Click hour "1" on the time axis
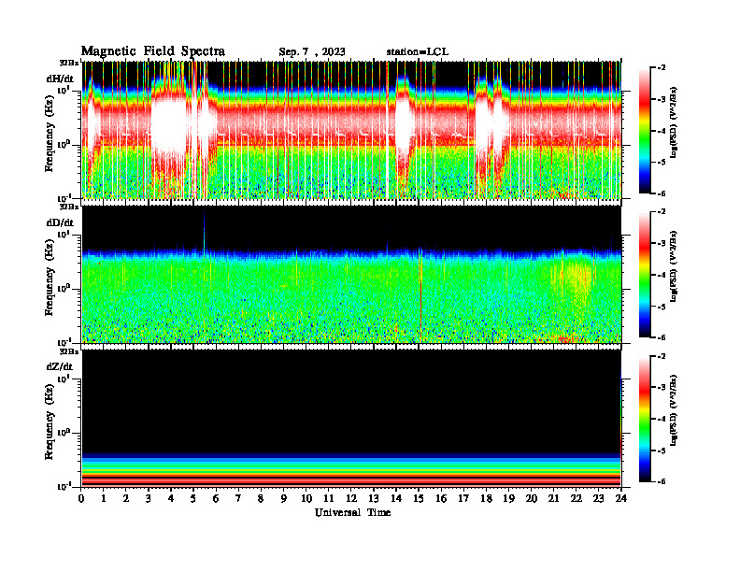The width and height of the screenshot is (740, 572). tap(104, 498)
